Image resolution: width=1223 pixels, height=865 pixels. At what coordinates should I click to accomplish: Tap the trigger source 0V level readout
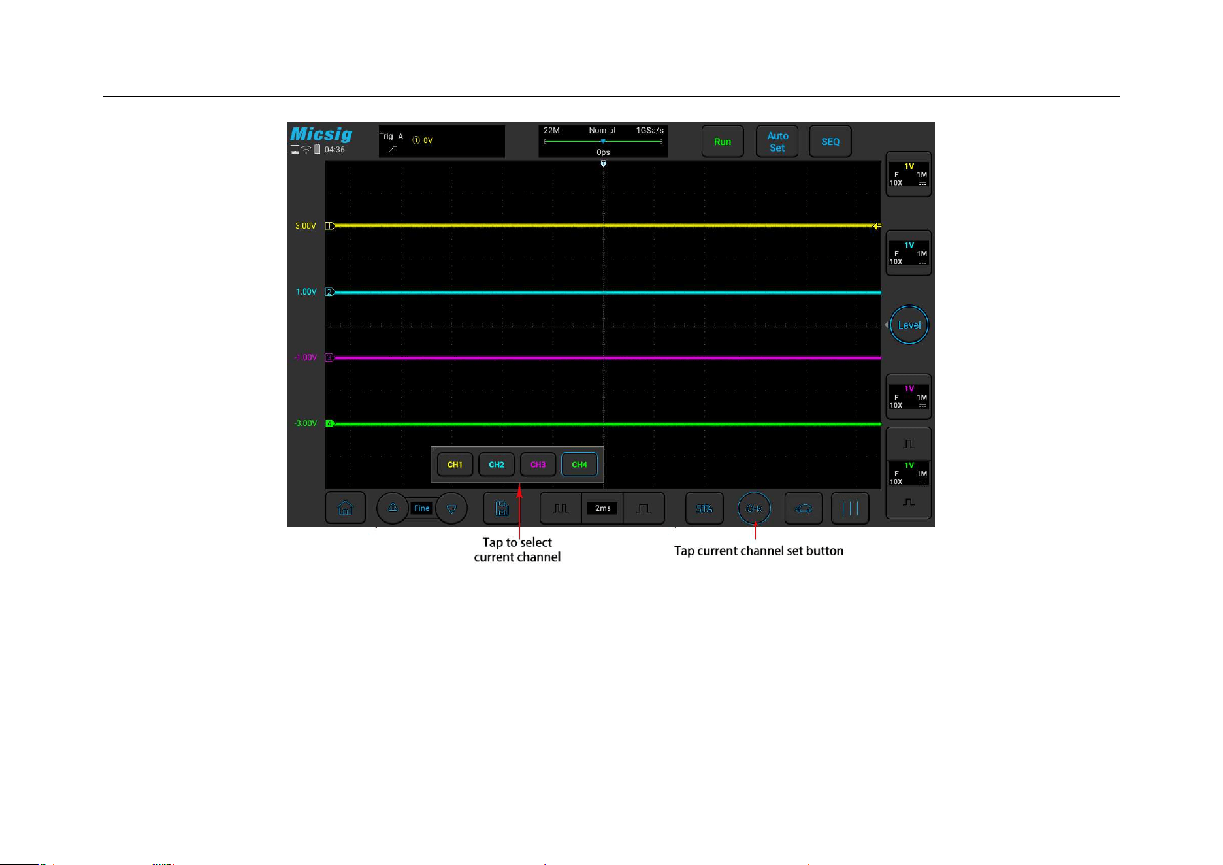pyautogui.click(x=423, y=140)
